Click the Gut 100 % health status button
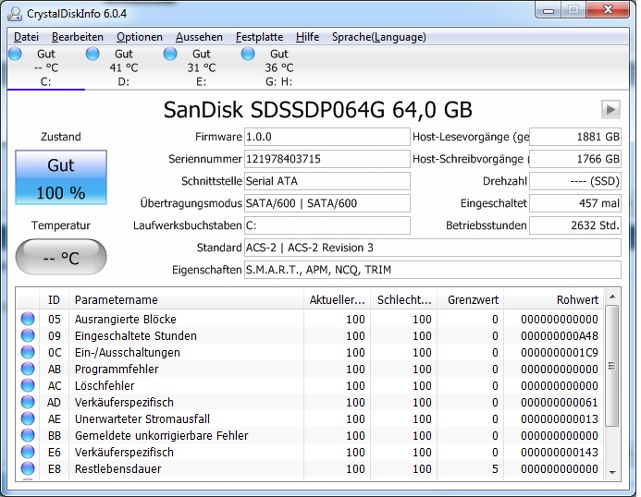The image size is (641, 497). 61,177
